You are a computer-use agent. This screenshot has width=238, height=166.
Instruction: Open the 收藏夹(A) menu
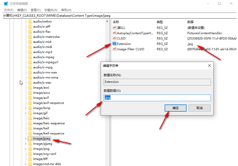[x=51, y=10]
